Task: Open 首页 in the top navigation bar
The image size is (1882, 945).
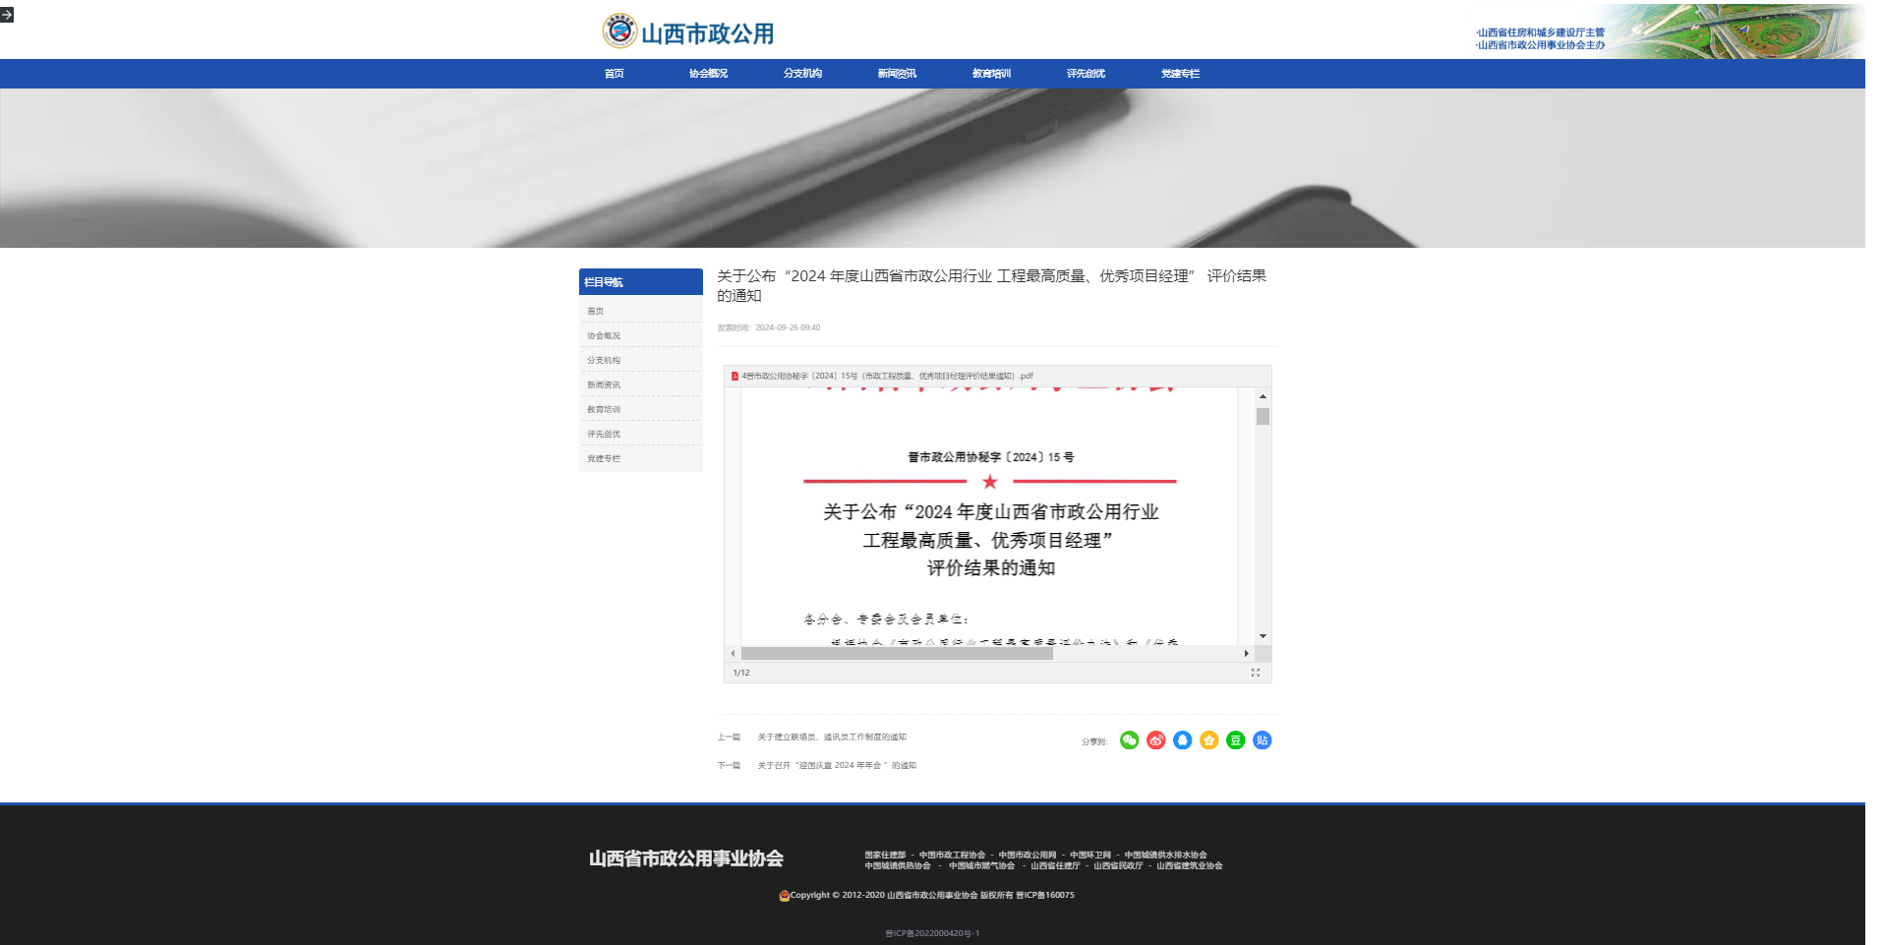Action: [615, 74]
